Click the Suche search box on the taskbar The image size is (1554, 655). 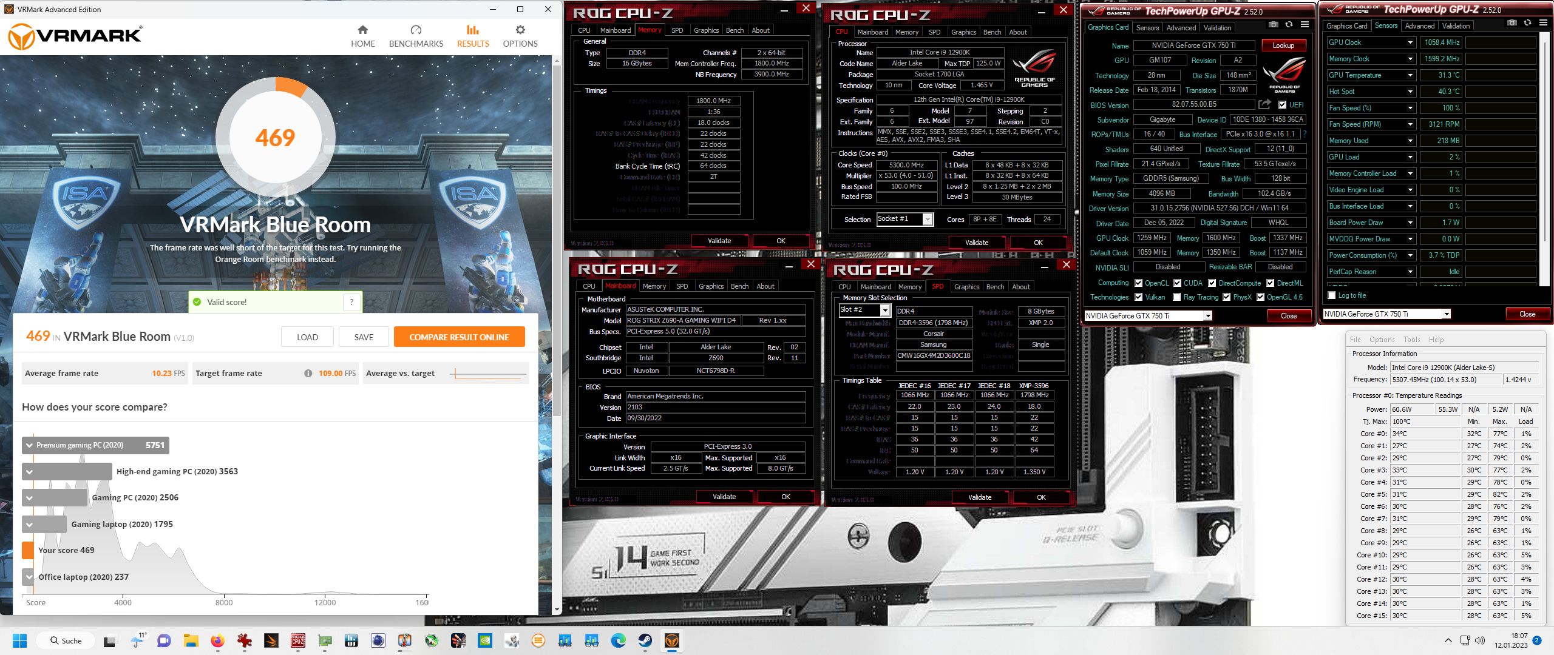click(66, 640)
